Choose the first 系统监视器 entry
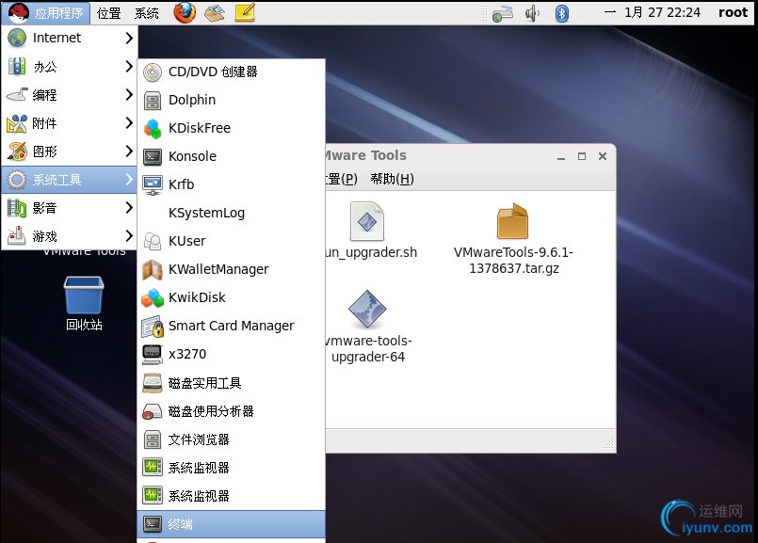This screenshot has height=543, width=758. tap(231, 468)
